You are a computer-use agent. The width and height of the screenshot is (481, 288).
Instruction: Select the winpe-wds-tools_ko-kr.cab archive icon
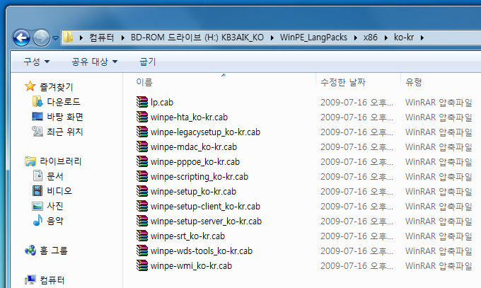(x=142, y=250)
